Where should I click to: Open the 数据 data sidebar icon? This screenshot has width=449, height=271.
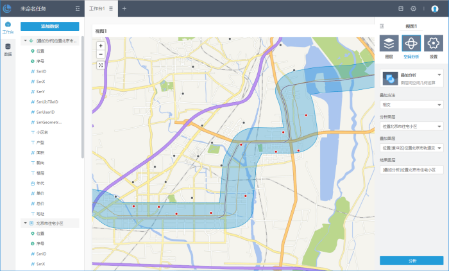coord(8,49)
